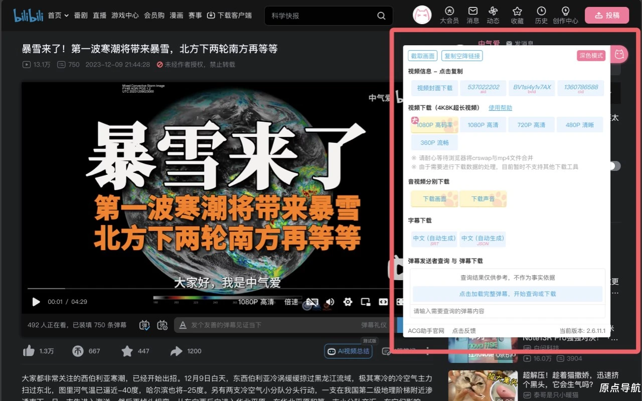The height and width of the screenshot is (401, 642).
Task: Open 会员购 in navigation
Action: click(x=154, y=16)
